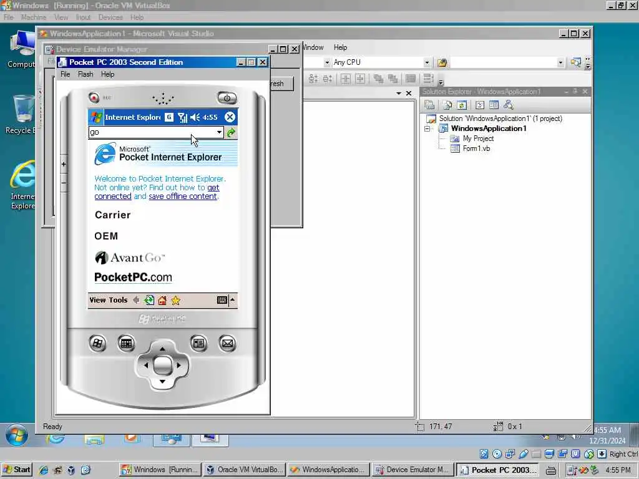Click the Home icon in Pocket IE toolbar
The width and height of the screenshot is (639, 479).
click(162, 300)
